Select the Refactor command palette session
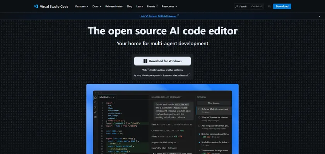Screen dimensions: 325x154 click(214, 135)
